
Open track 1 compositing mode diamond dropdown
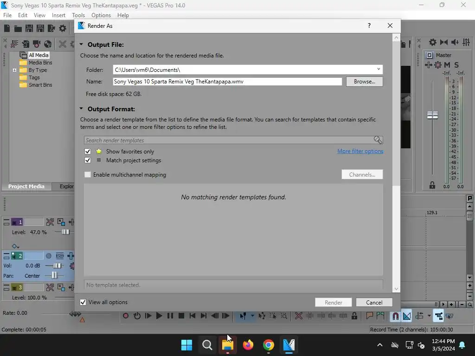point(15,246)
